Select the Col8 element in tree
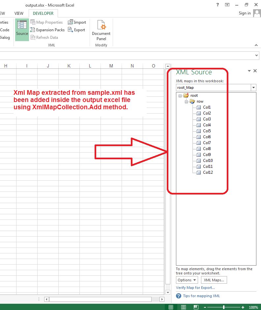261x310 pixels. coord(207,149)
